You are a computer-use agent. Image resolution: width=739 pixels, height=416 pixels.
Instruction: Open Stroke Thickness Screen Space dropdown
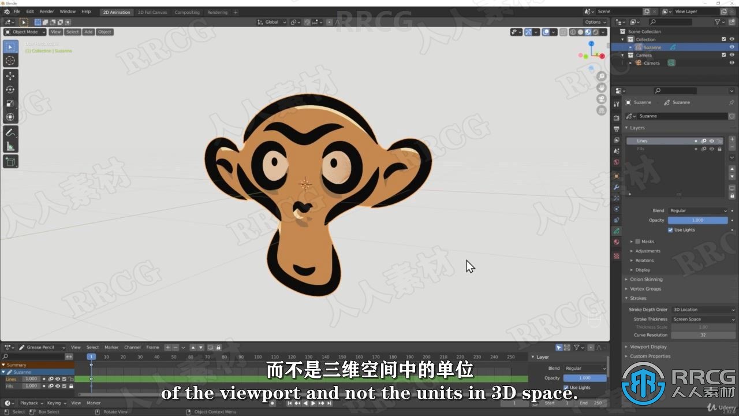[704, 319]
